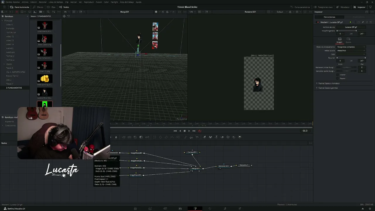Viewport: 375px width, 211px height.
Task: Open the 14% zoom dropdown in right viewer
Action: pyautogui.click(x=192, y=12)
